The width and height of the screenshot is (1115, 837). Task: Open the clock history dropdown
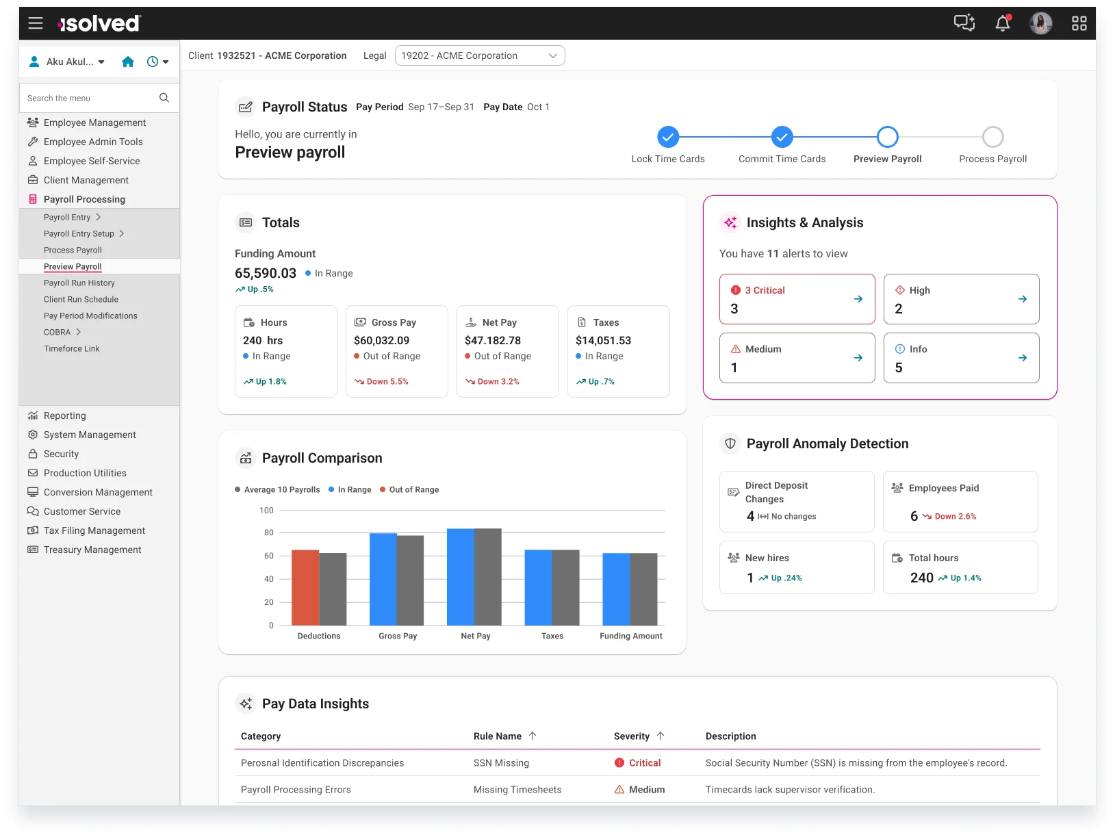coord(158,62)
